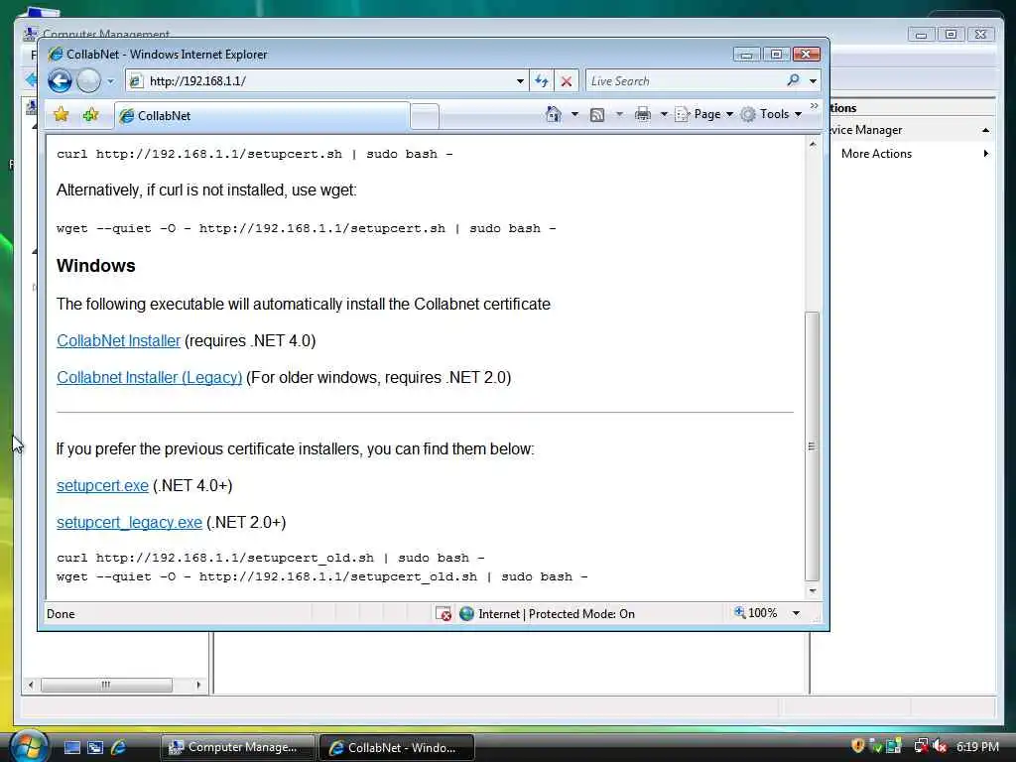Viewport: 1016px width, 762px height.
Task: Click the IE Back navigation button
Action: (61, 81)
